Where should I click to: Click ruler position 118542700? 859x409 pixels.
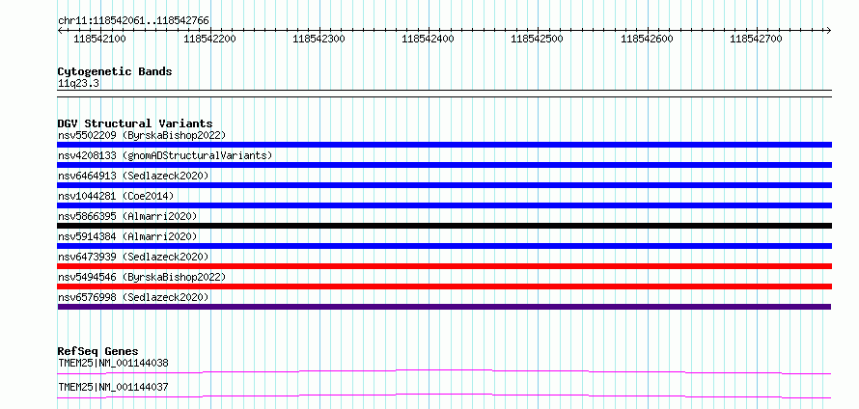[x=756, y=39]
